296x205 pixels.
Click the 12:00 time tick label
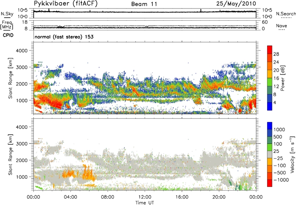pos(145,197)
